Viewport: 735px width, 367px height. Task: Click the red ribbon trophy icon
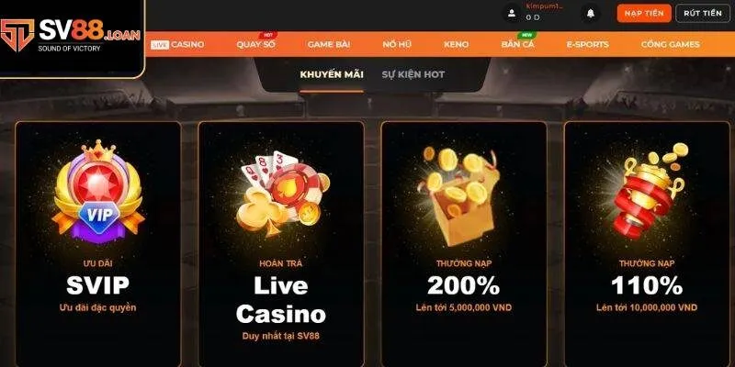(650, 191)
